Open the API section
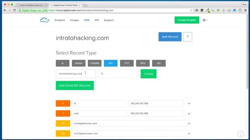 [x=97, y=20]
